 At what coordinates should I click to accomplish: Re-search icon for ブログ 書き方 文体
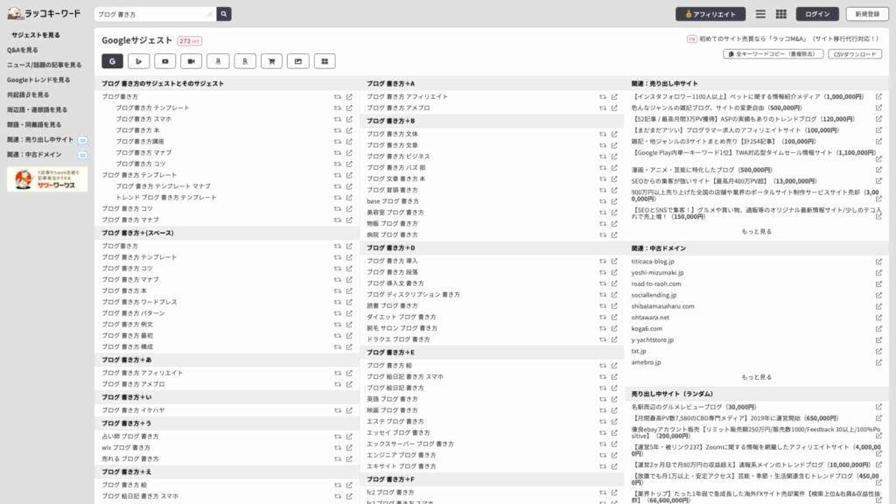603,134
